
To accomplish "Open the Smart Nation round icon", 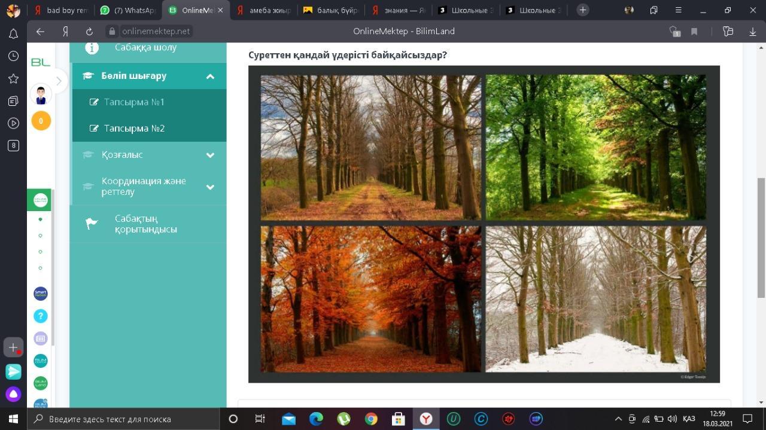I will (41, 294).
